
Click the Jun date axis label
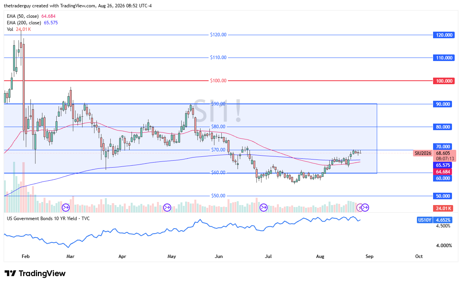point(219,256)
